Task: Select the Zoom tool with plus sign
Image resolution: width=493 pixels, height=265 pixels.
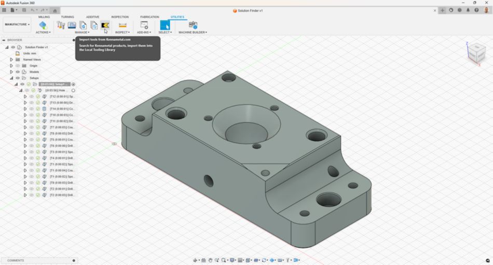Action: 217,260
